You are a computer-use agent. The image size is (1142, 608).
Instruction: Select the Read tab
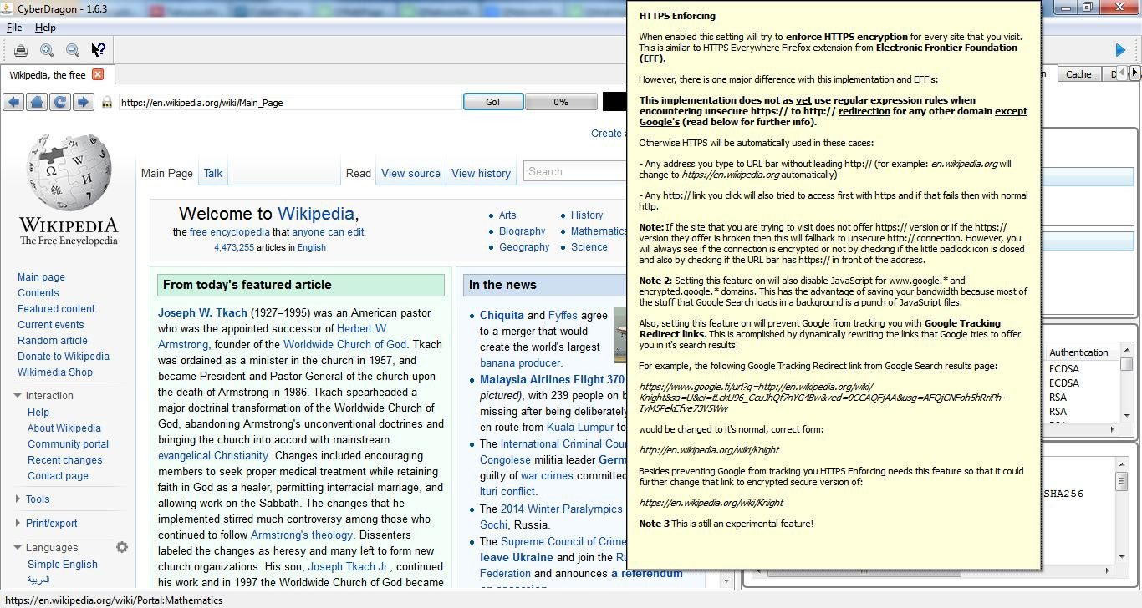tap(359, 173)
